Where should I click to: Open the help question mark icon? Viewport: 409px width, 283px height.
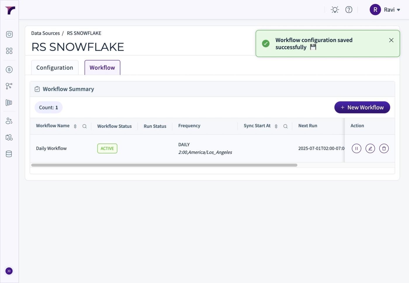[x=349, y=10]
